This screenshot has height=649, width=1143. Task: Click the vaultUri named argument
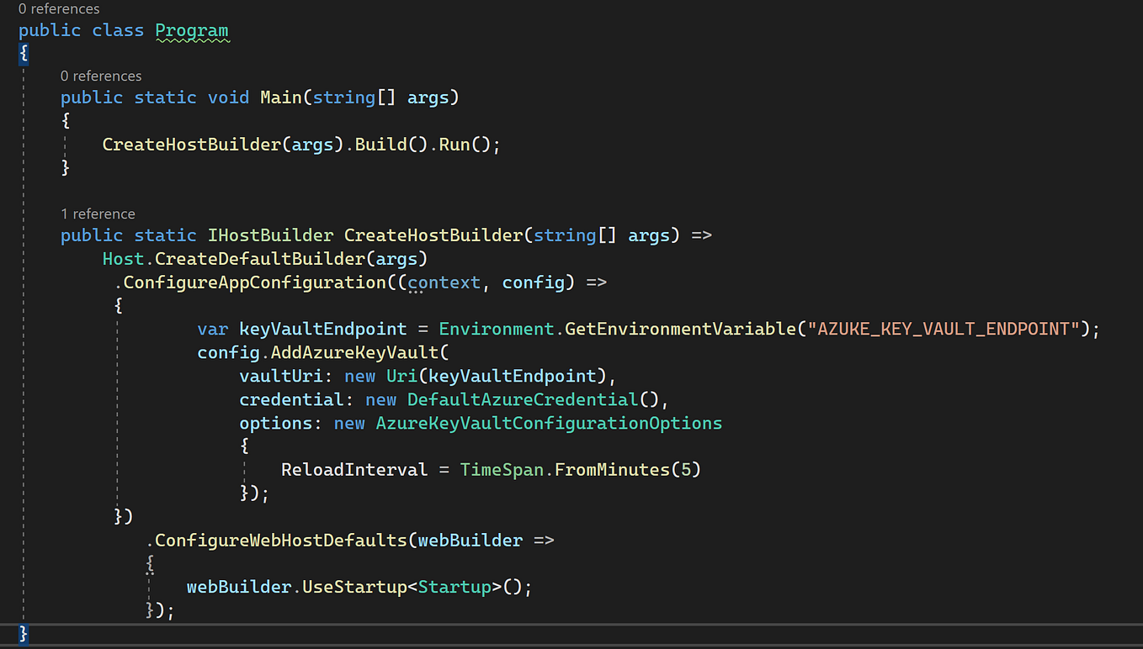point(269,376)
